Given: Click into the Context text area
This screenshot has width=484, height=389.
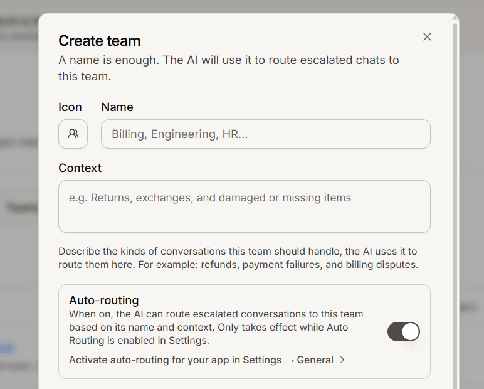Looking at the screenshot, I should [x=244, y=206].
